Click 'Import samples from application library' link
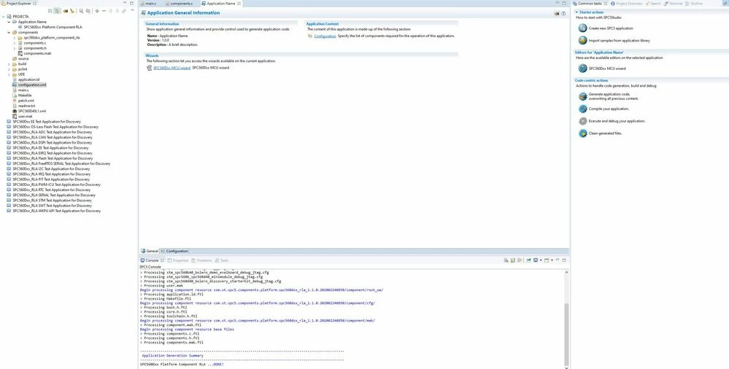 click(x=620, y=40)
